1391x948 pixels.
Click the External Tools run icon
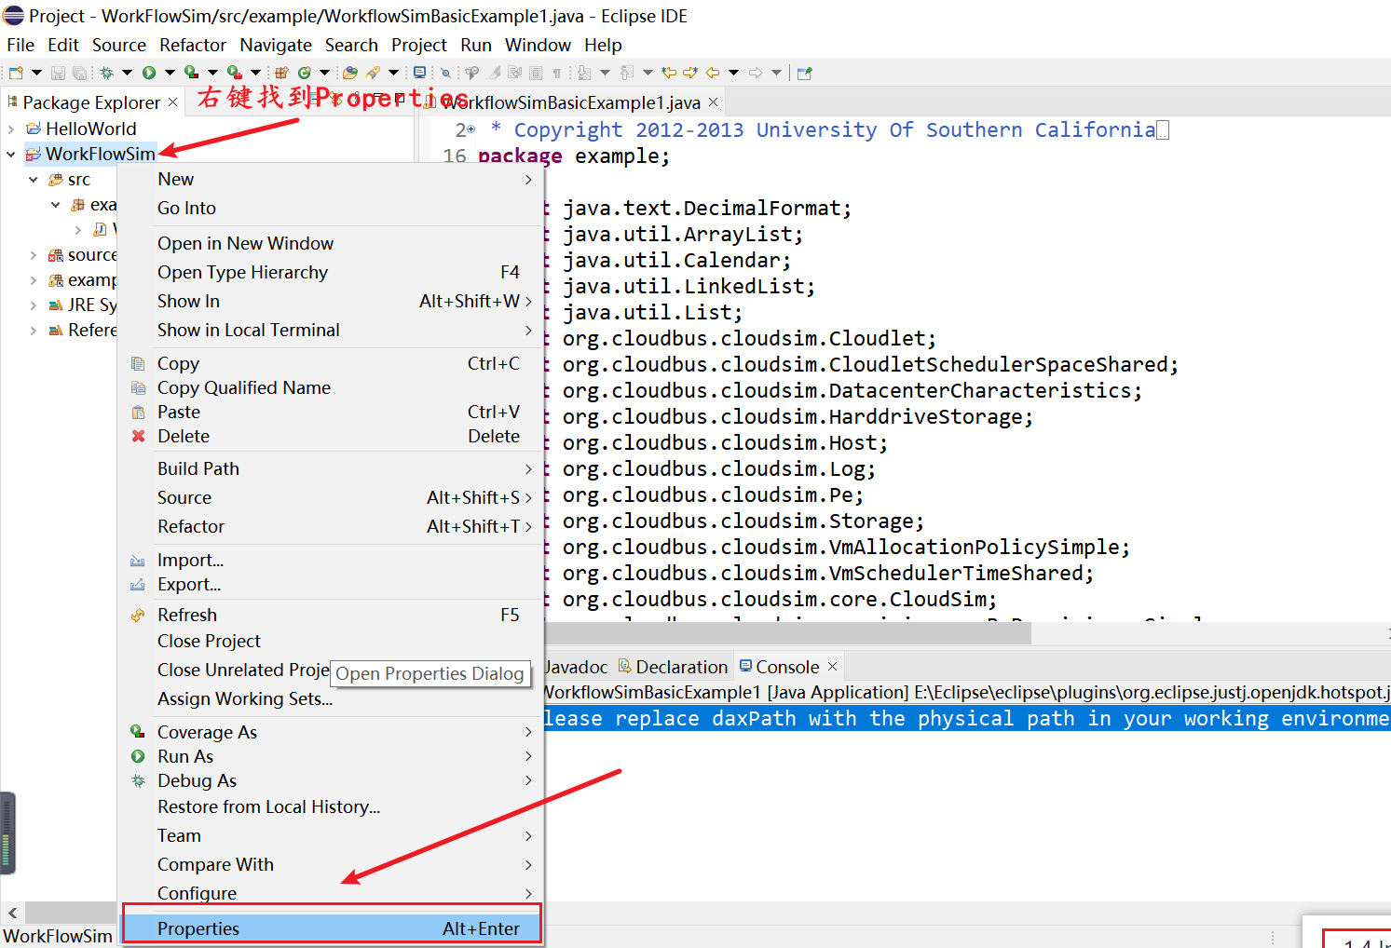(x=235, y=73)
